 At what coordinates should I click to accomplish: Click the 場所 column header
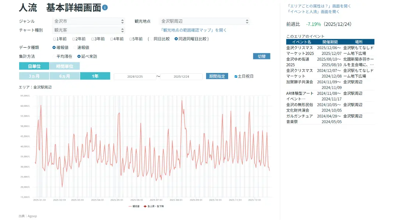[359, 42]
